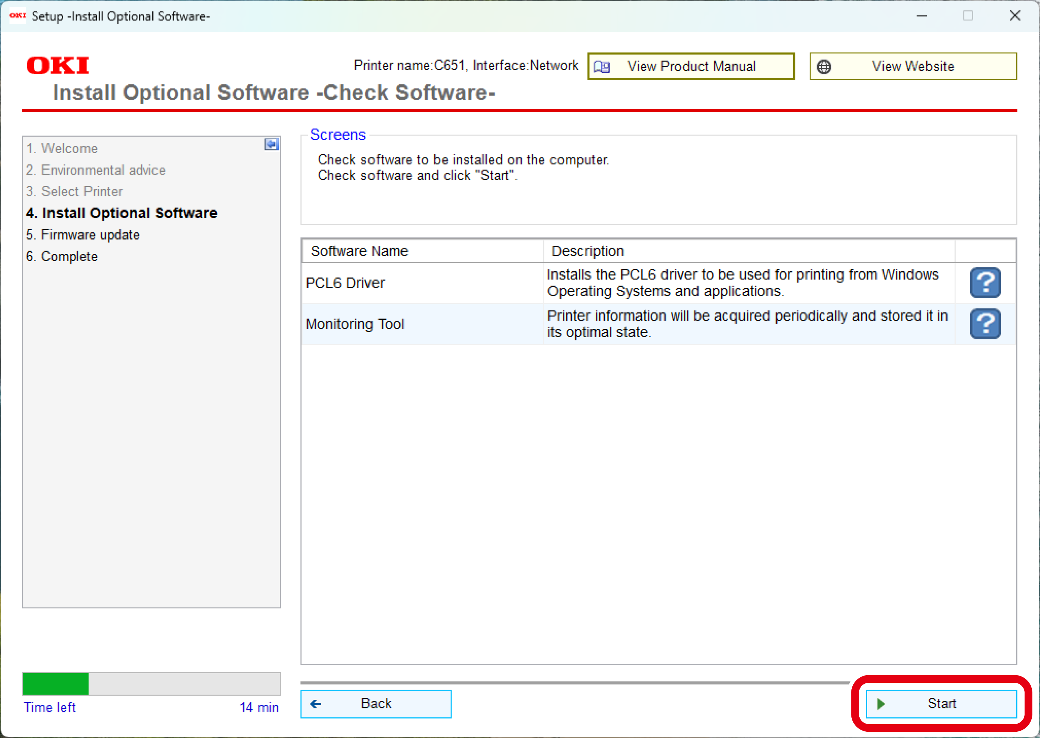Select step 6. Complete
The width and height of the screenshot is (1040, 738).
(x=62, y=256)
